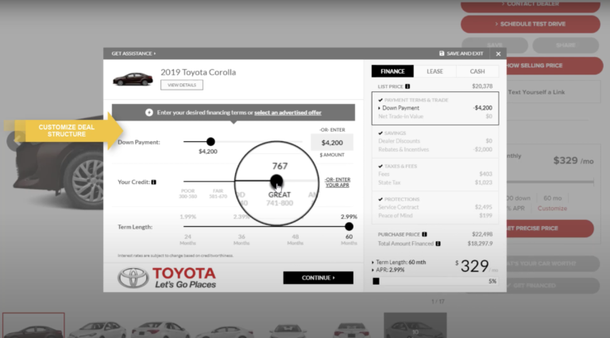This screenshot has height=338, width=610.
Task: Click the Or Enter Your APR link
Action: click(338, 182)
